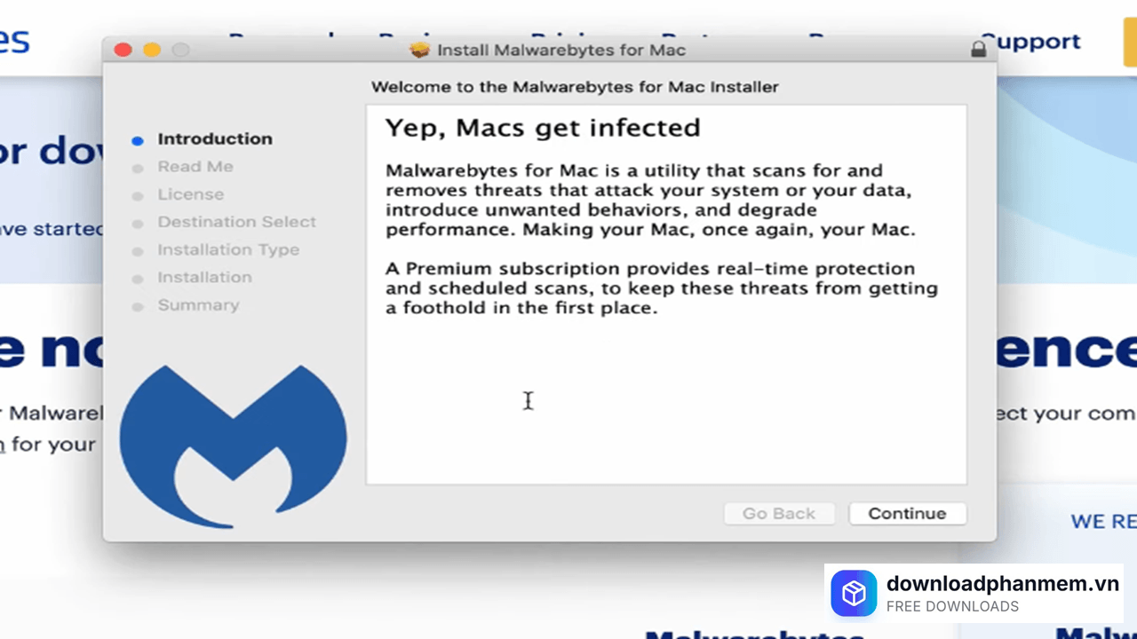Image resolution: width=1137 pixels, height=639 pixels.
Task: Click the "Yep, Macs get infected" heading
Action: coord(543,128)
